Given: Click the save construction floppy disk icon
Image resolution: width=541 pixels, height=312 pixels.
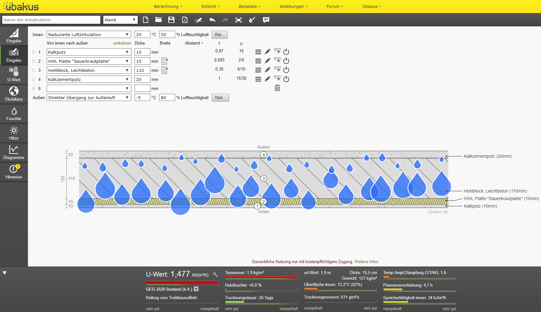Looking at the screenshot, I should [x=171, y=20].
